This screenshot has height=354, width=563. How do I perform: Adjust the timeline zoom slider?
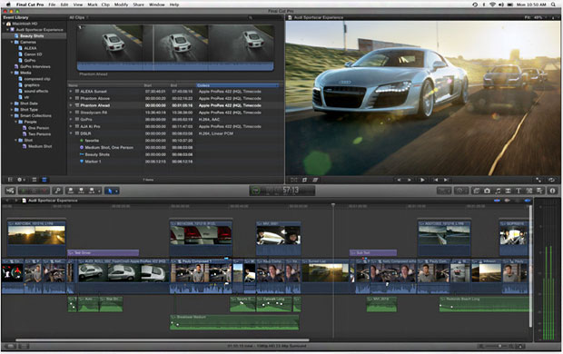tap(499, 346)
